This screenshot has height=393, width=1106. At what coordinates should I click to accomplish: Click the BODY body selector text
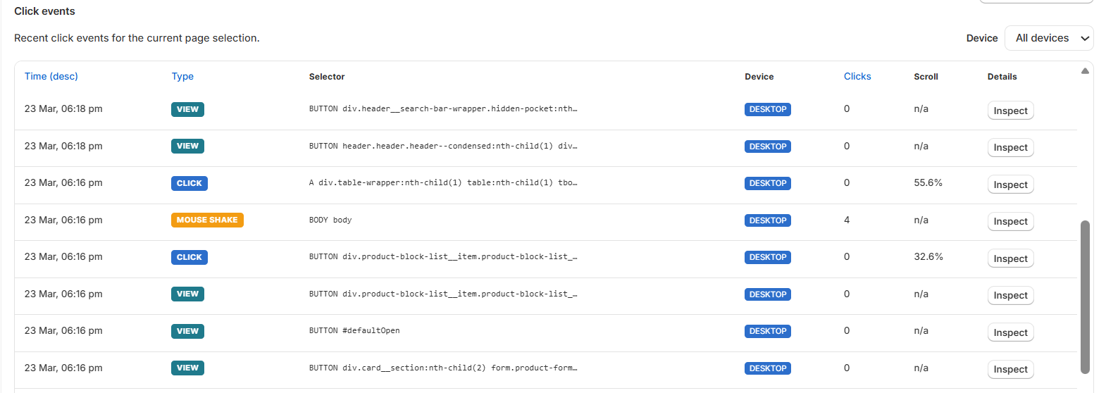point(330,220)
